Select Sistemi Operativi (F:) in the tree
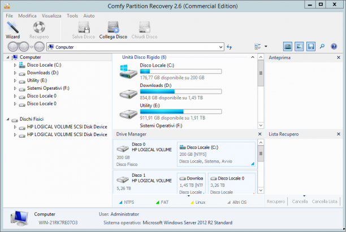 (48, 88)
